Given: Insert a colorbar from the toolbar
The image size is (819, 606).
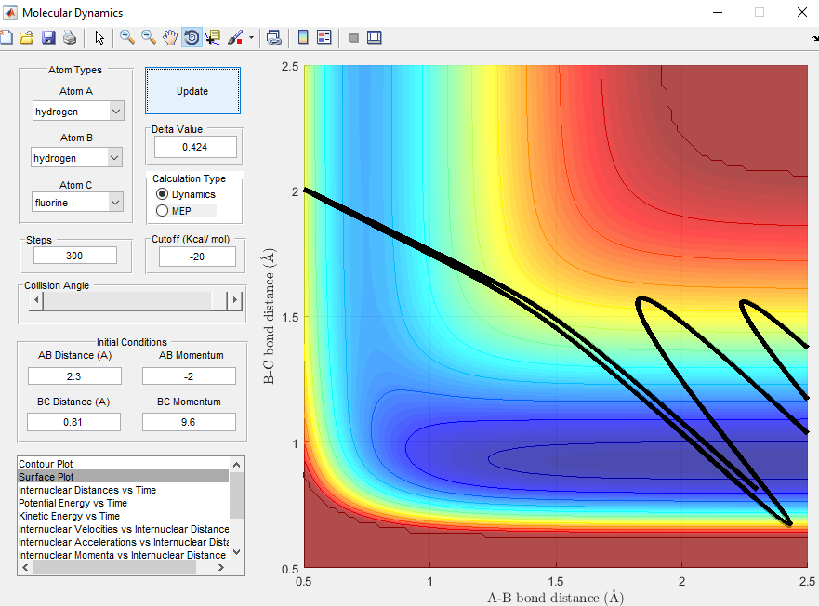Looking at the screenshot, I should click(302, 38).
